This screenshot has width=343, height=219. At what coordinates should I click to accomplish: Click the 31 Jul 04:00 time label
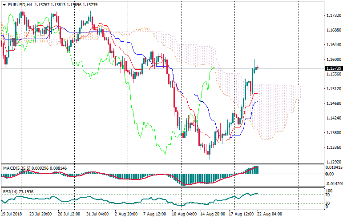(x=98, y=214)
